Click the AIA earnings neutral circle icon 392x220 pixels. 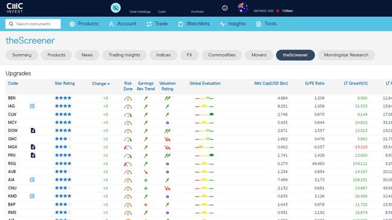(x=146, y=180)
